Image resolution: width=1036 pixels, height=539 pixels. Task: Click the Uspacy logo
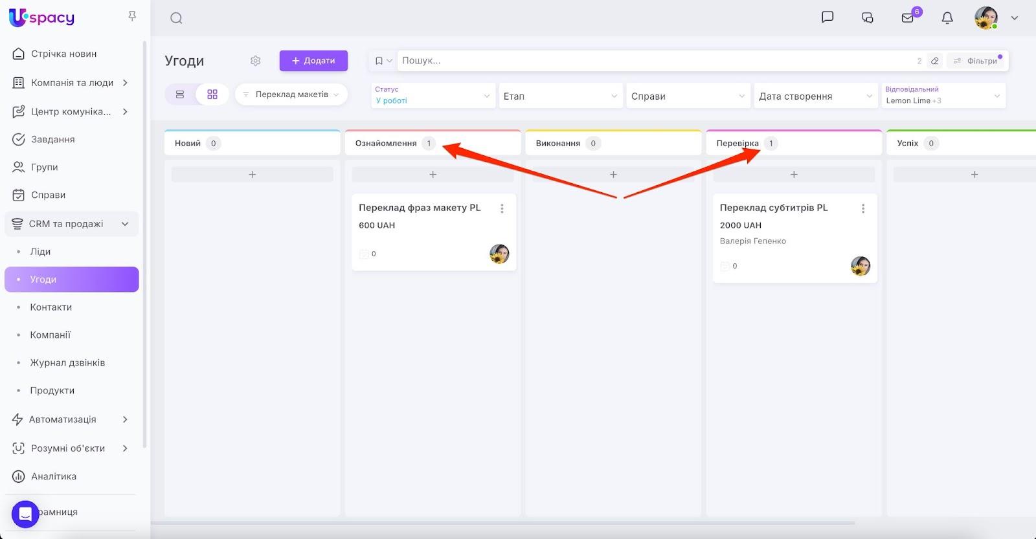coord(41,17)
